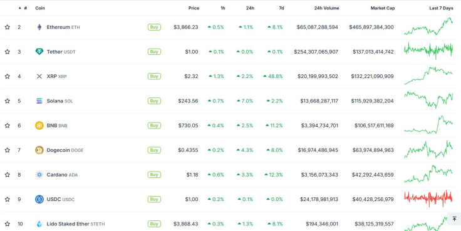This screenshot has width=461, height=231.
Task: Open Solana 7-day sparkline chart
Action: (x=428, y=100)
